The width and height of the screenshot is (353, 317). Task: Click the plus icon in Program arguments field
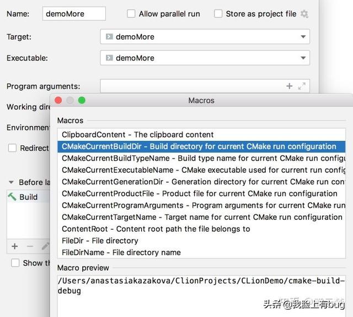[289, 86]
